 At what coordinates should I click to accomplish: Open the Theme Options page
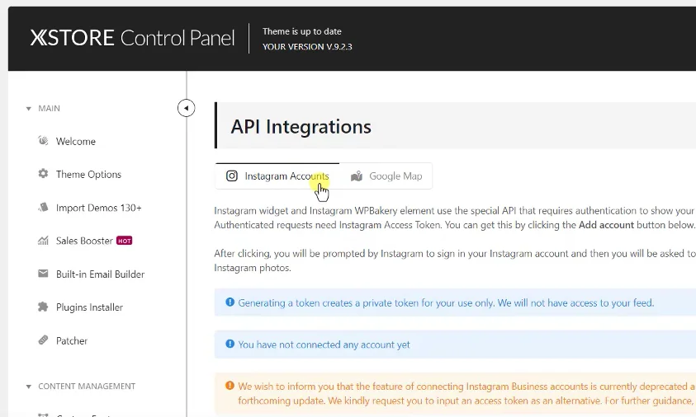[88, 174]
